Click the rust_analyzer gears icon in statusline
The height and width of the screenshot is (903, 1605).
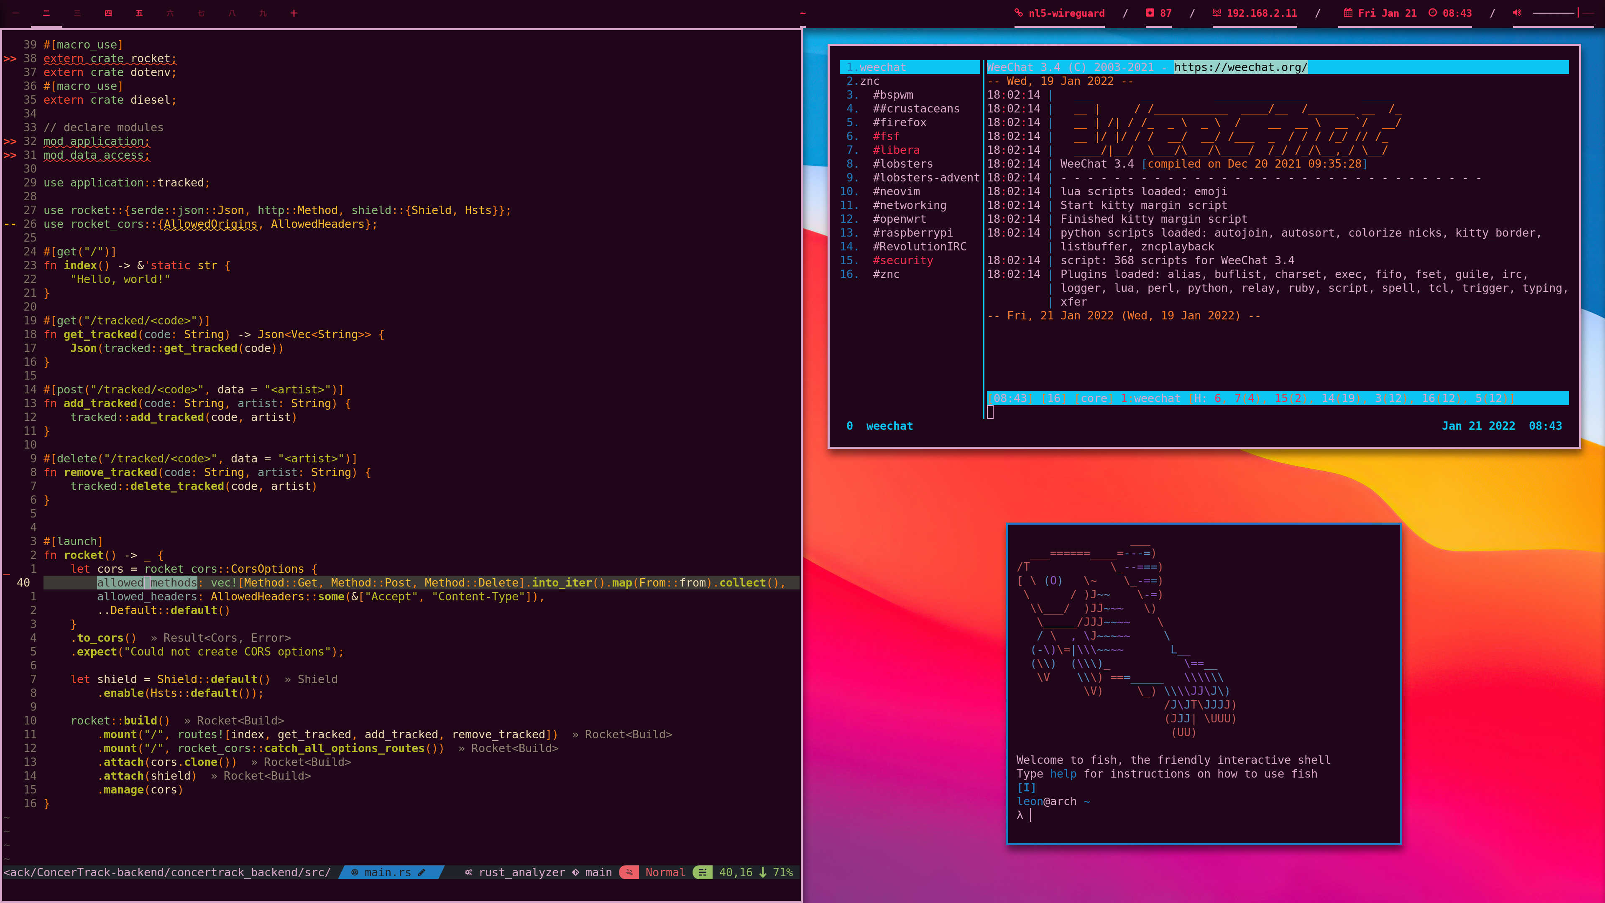468,872
